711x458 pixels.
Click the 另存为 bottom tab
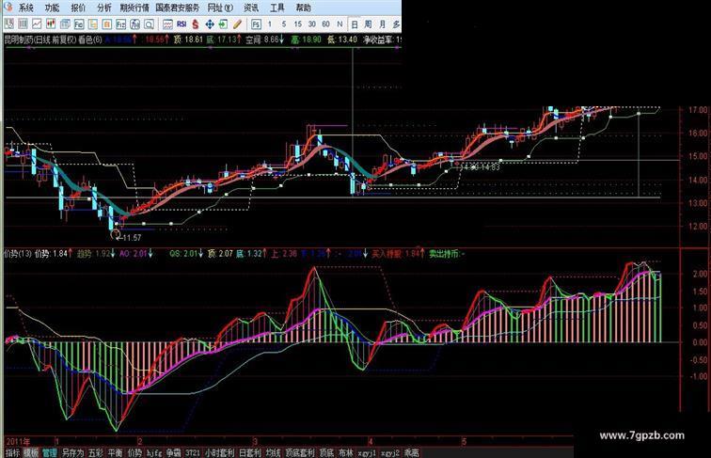72,452
